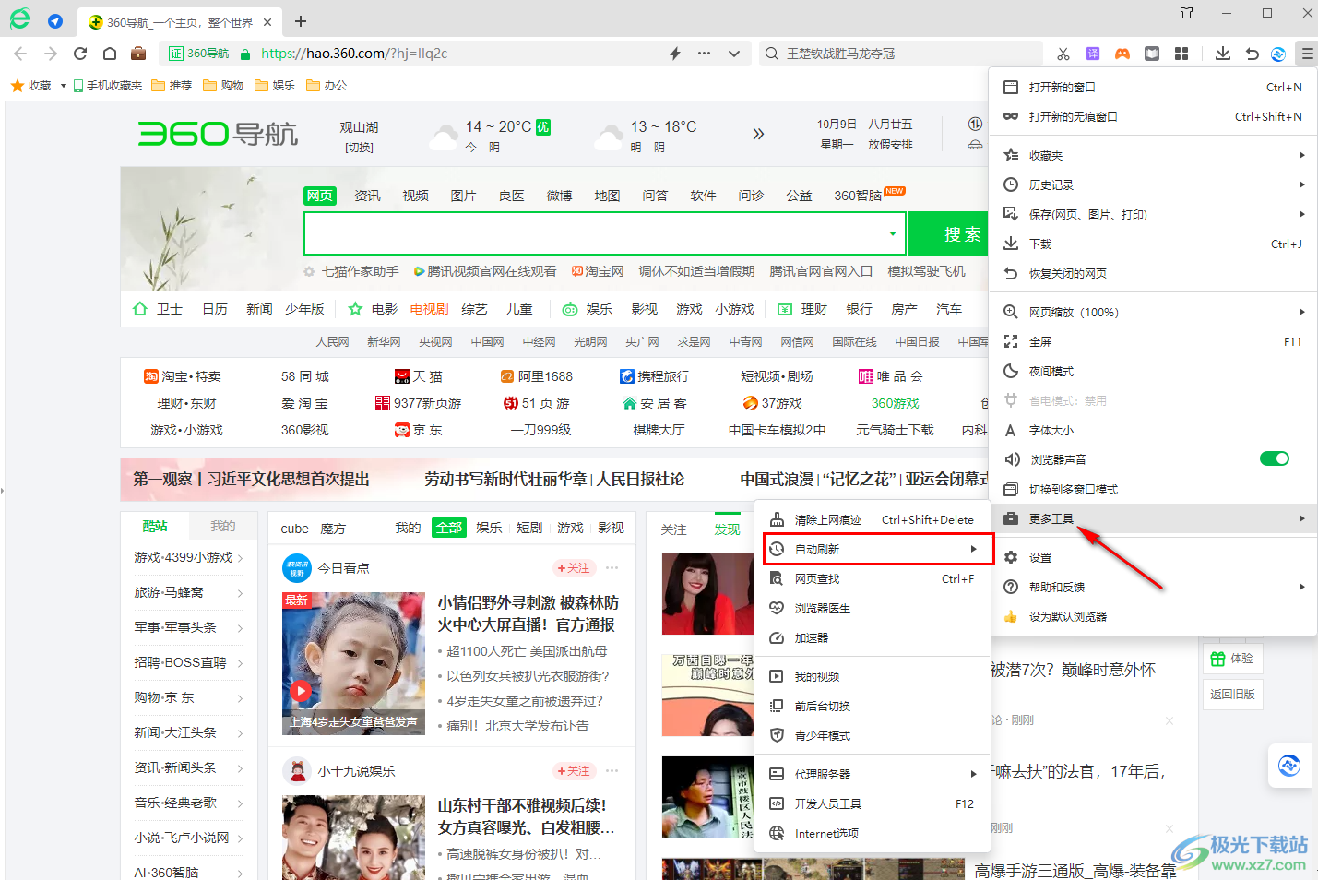This screenshot has height=880, width=1318.
Task: Choose 恢复关闭的网页 menu item
Action: (1153, 273)
